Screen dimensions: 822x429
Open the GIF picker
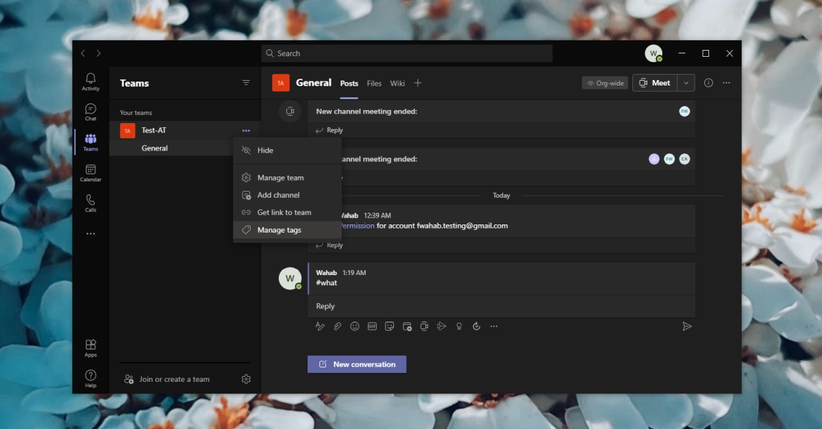point(372,326)
